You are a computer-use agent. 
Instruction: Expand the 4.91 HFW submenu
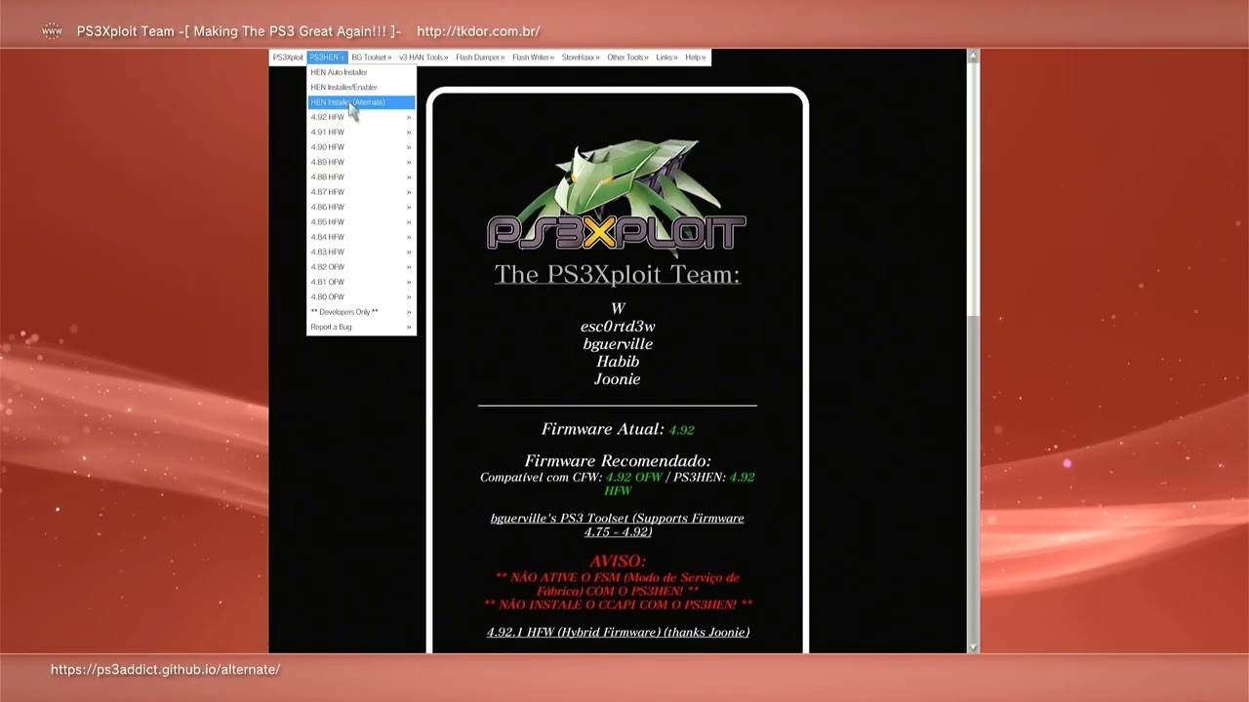[x=361, y=132]
